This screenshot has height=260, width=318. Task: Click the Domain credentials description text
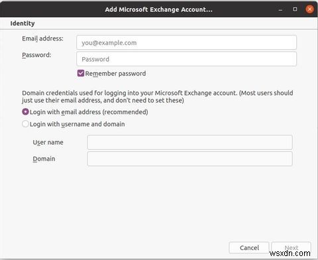(x=158, y=97)
